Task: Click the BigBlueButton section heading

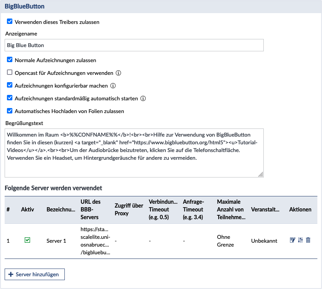Action: click(25, 7)
